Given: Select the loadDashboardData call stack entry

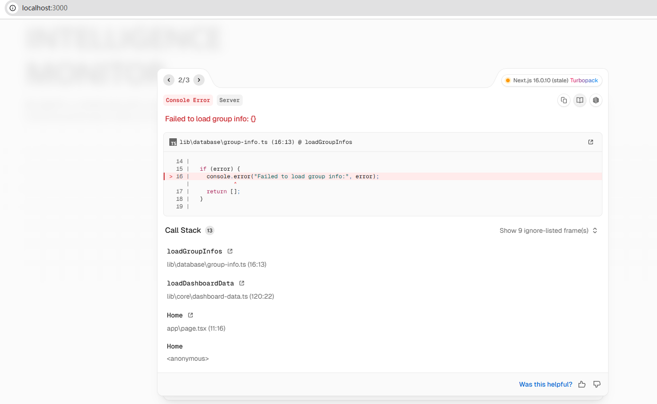Looking at the screenshot, I should (x=200, y=283).
